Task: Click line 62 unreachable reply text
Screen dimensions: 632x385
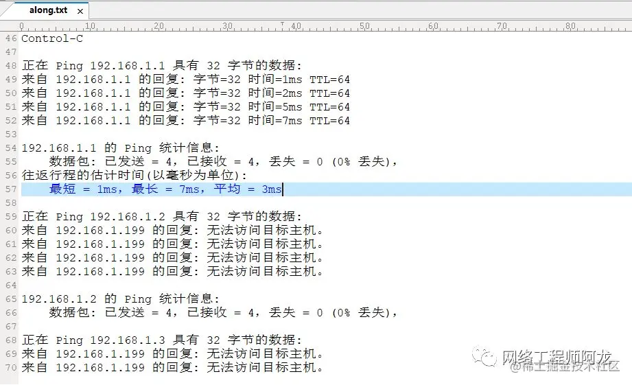Action: pos(172,257)
